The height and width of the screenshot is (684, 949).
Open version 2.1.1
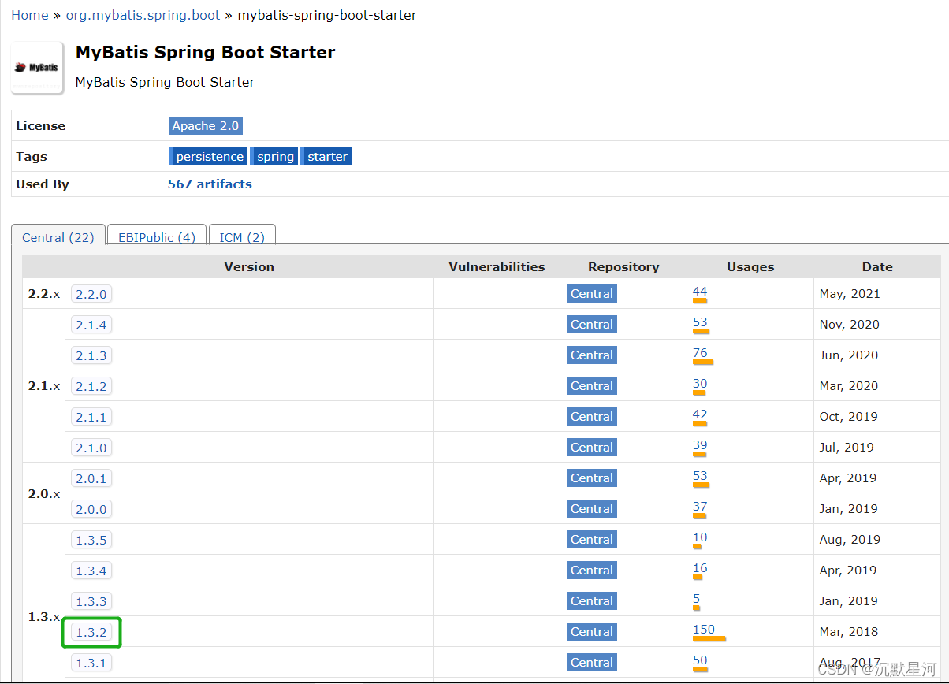tap(91, 417)
